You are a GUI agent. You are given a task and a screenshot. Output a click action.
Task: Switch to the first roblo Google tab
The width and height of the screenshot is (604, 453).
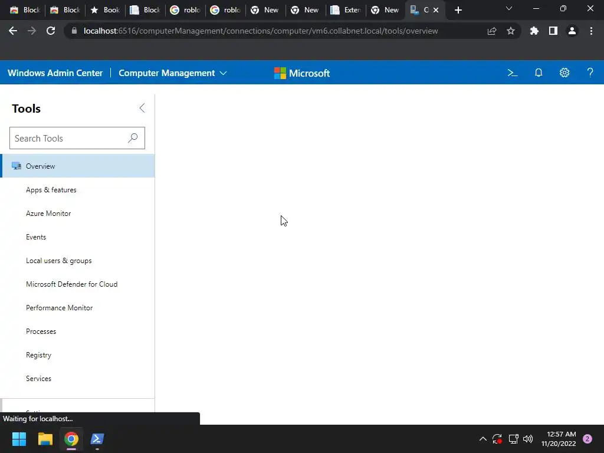(185, 10)
